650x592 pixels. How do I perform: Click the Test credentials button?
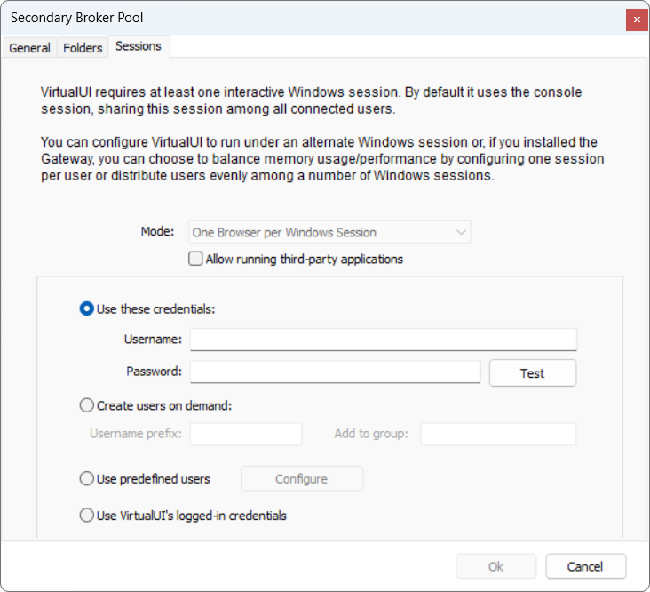532,373
